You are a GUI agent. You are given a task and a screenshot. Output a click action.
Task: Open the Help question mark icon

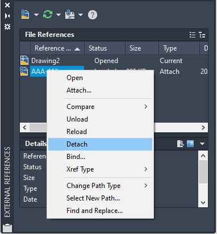pyautogui.click(x=93, y=15)
